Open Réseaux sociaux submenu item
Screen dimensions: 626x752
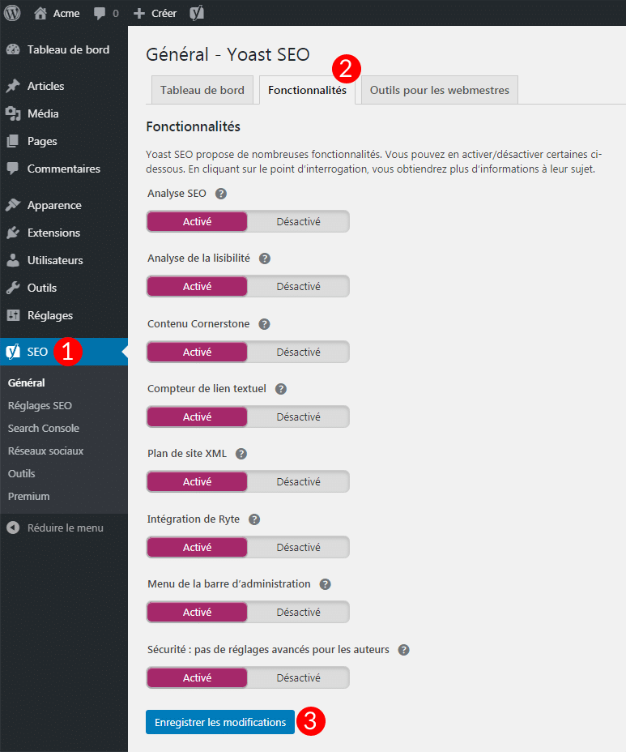tap(45, 451)
